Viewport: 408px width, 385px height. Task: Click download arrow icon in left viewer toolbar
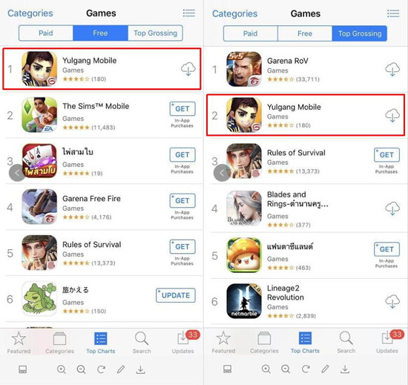[140, 369]
